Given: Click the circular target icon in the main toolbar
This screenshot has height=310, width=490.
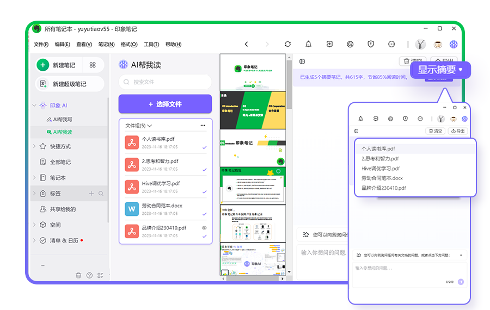Looking at the screenshot, I should (350, 45).
